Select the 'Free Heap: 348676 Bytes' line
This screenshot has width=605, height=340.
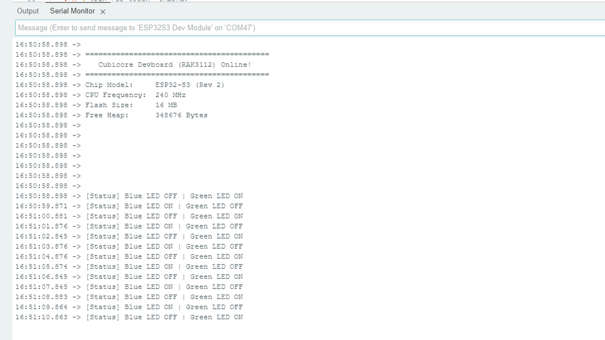112,115
